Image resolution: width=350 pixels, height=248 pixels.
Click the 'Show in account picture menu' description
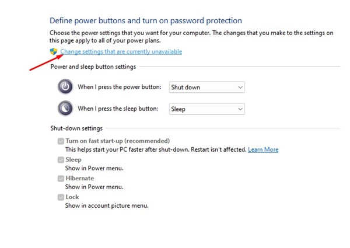[107, 205]
